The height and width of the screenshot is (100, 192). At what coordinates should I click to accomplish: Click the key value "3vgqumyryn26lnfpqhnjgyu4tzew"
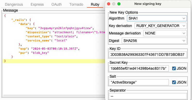click(x=65, y=28)
